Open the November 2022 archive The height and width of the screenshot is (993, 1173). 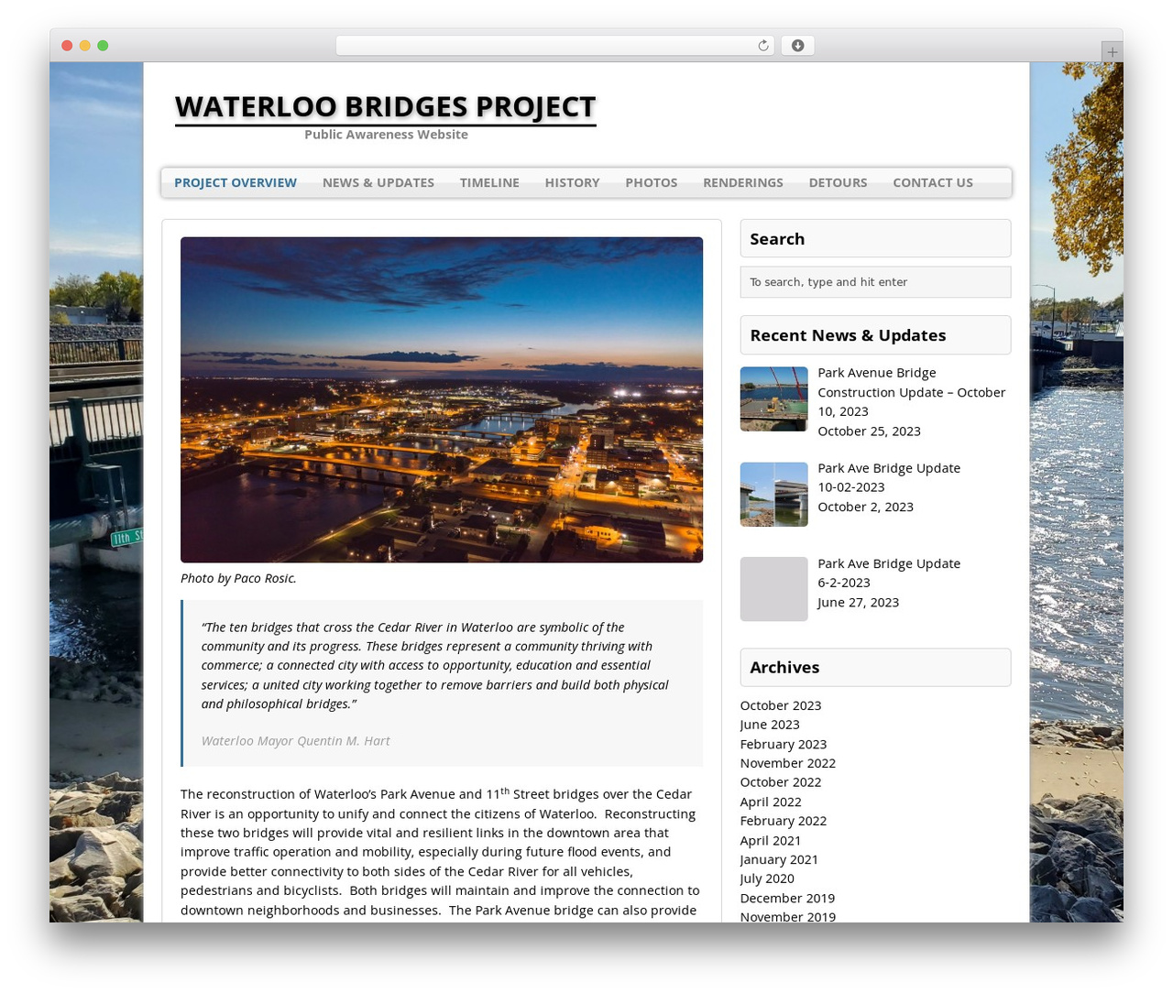click(788, 763)
